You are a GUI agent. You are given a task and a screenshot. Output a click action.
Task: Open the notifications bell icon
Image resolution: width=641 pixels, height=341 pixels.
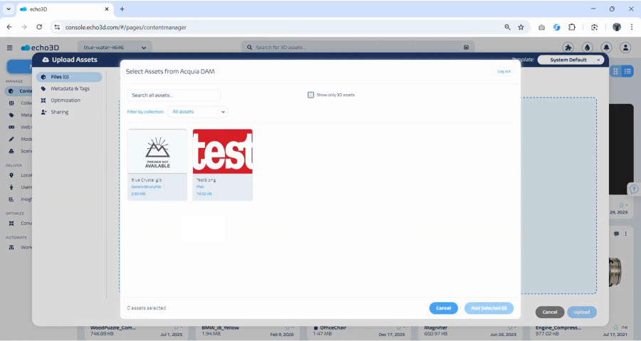[607, 48]
